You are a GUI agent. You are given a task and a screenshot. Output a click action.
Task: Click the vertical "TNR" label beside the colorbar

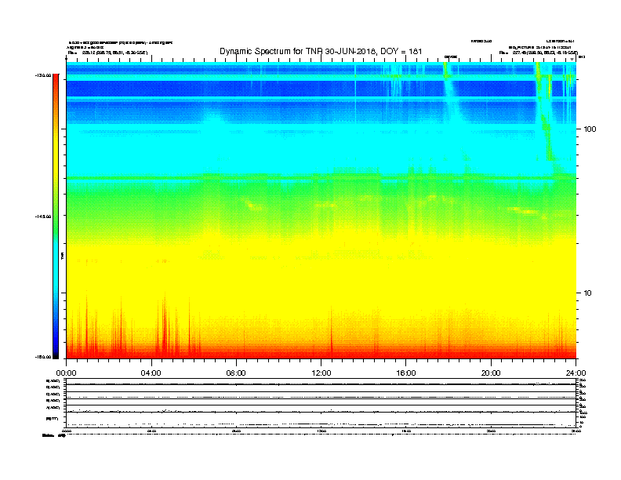(x=62, y=256)
